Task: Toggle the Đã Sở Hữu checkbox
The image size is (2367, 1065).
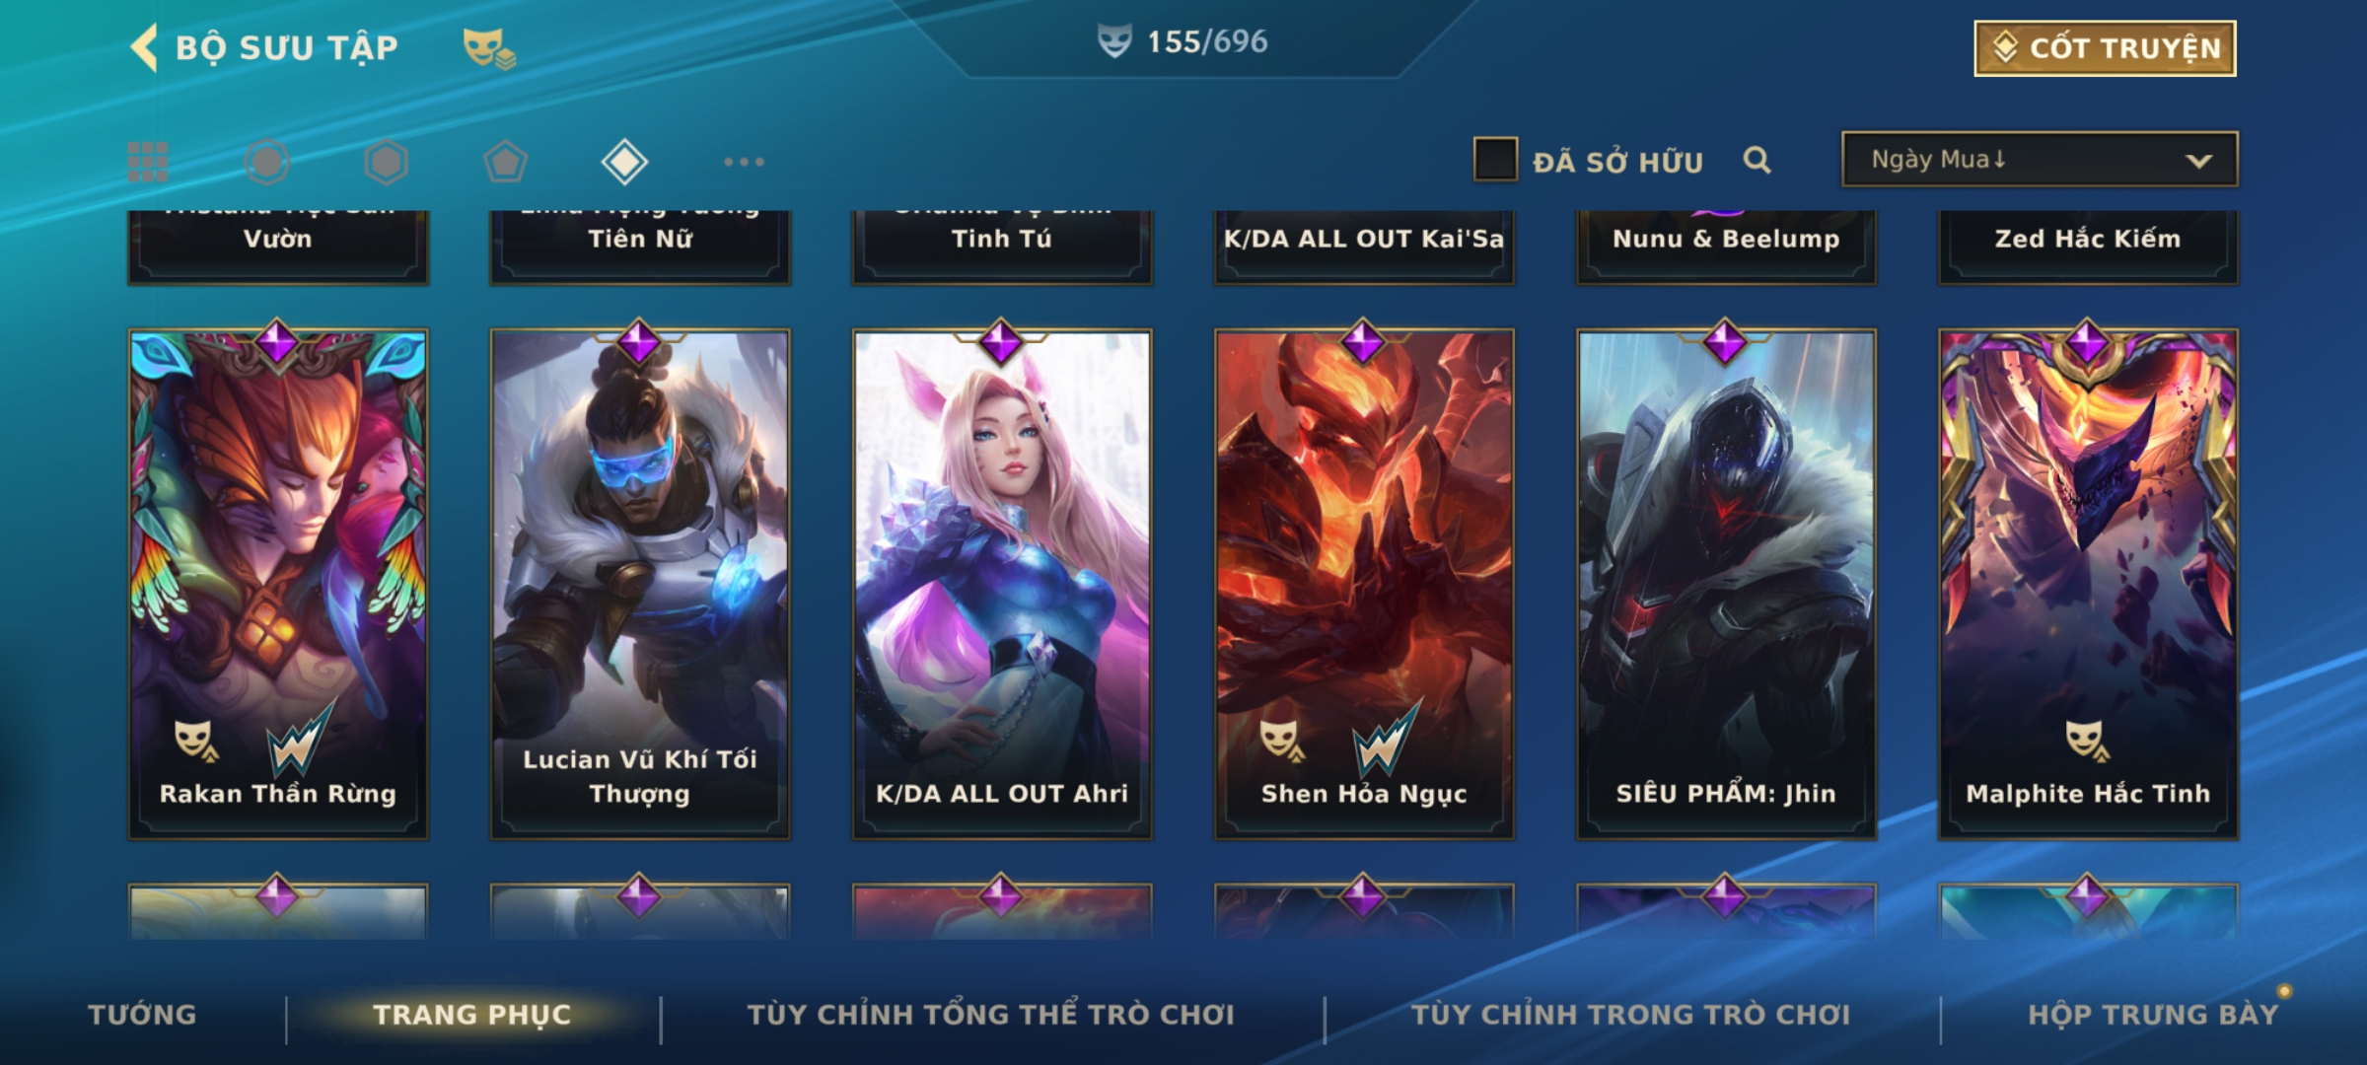Action: (1495, 160)
